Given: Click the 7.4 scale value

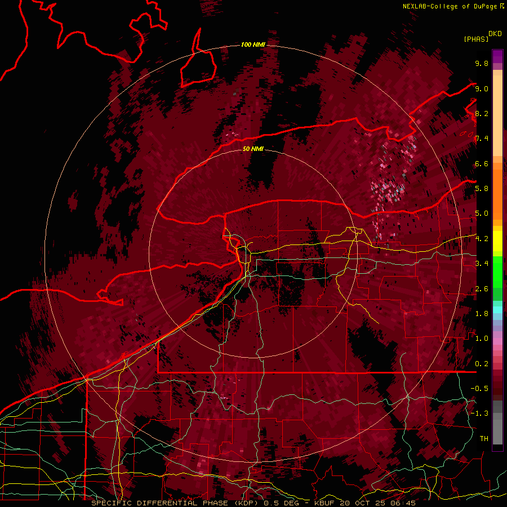Looking at the screenshot, I should click(x=482, y=139).
